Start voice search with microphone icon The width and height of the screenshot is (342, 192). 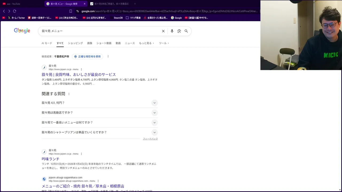172,31
